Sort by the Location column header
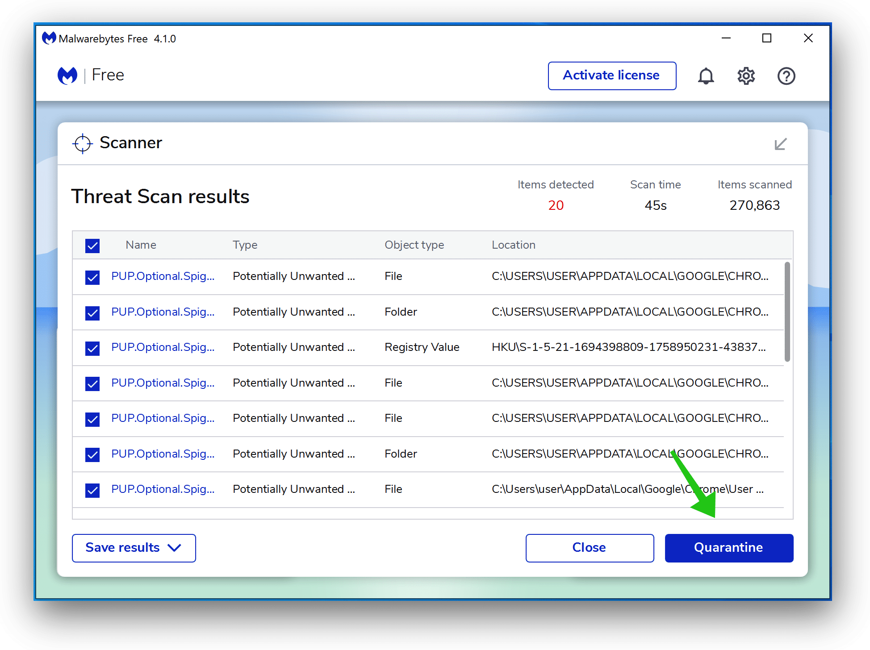This screenshot has height=650, width=870. [513, 245]
